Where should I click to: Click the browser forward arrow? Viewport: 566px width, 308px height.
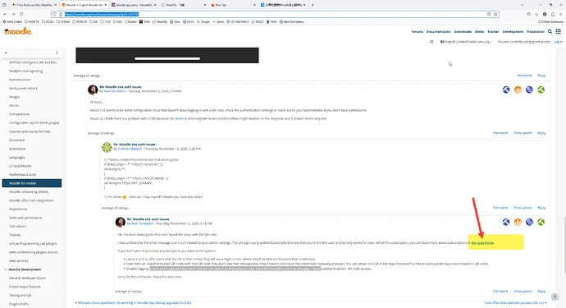pos(13,14)
